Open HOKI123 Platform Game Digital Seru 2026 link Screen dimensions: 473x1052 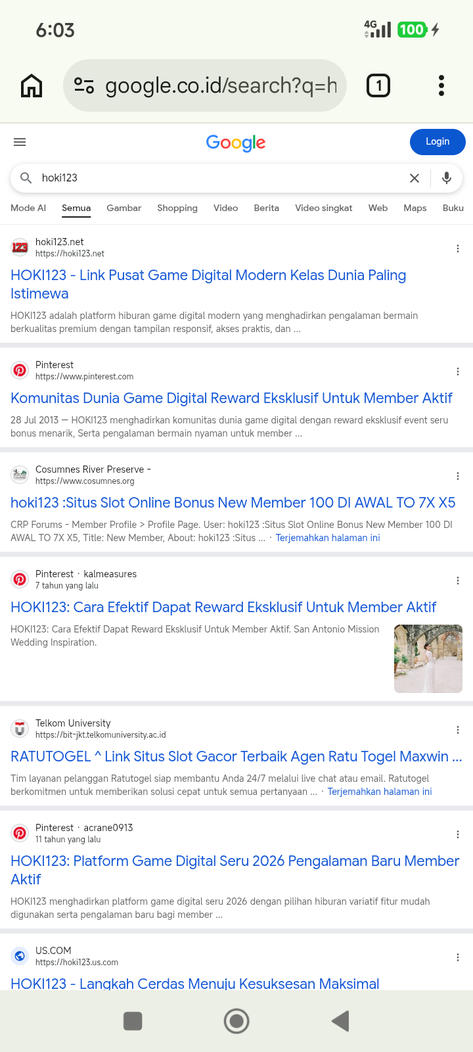click(x=235, y=870)
